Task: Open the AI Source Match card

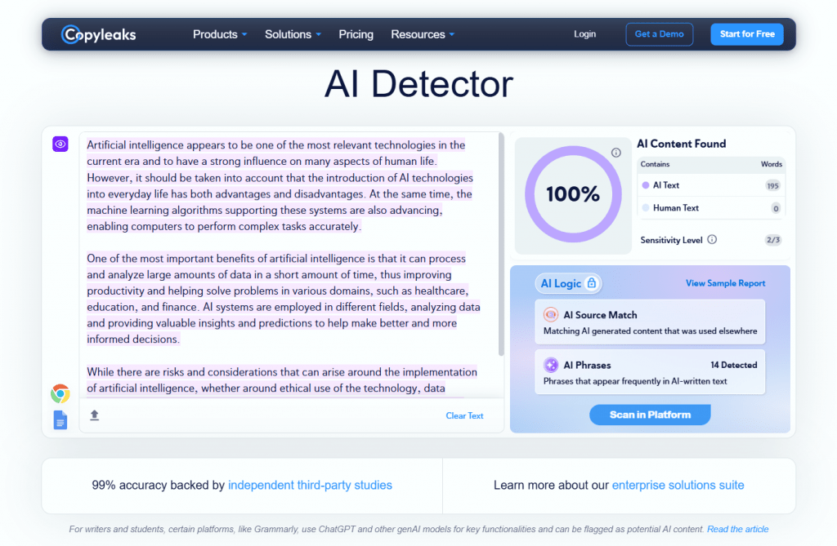Action: tap(650, 322)
